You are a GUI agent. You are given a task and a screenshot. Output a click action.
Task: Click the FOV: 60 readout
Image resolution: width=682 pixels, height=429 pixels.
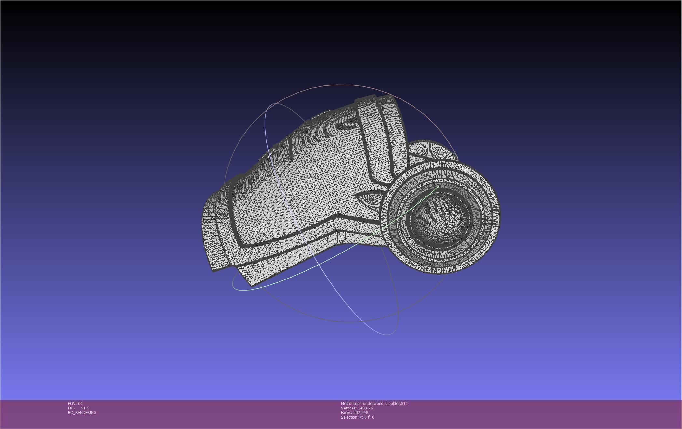click(x=75, y=403)
